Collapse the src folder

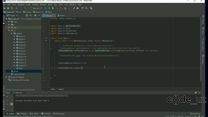pyautogui.click(x=9, y=31)
